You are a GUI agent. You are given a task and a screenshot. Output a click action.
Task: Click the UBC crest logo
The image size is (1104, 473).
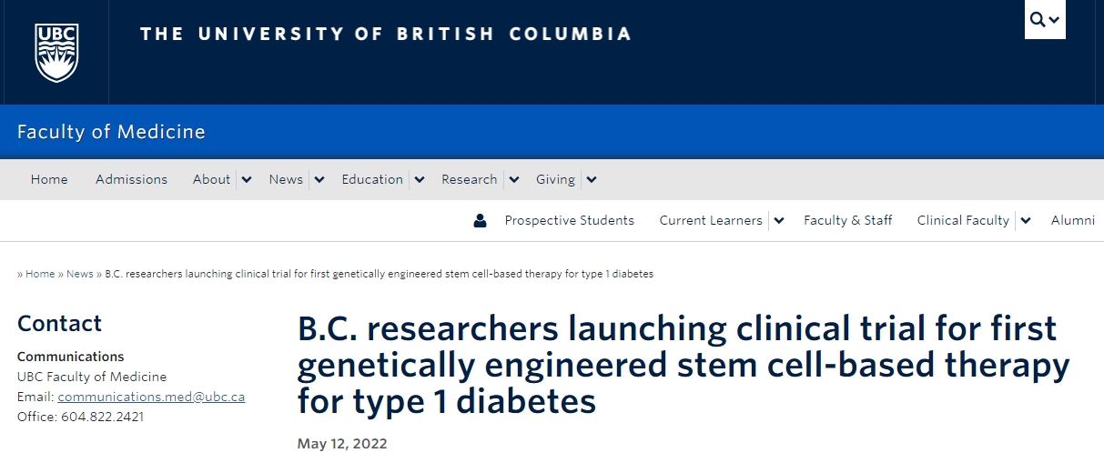click(56, 53)
